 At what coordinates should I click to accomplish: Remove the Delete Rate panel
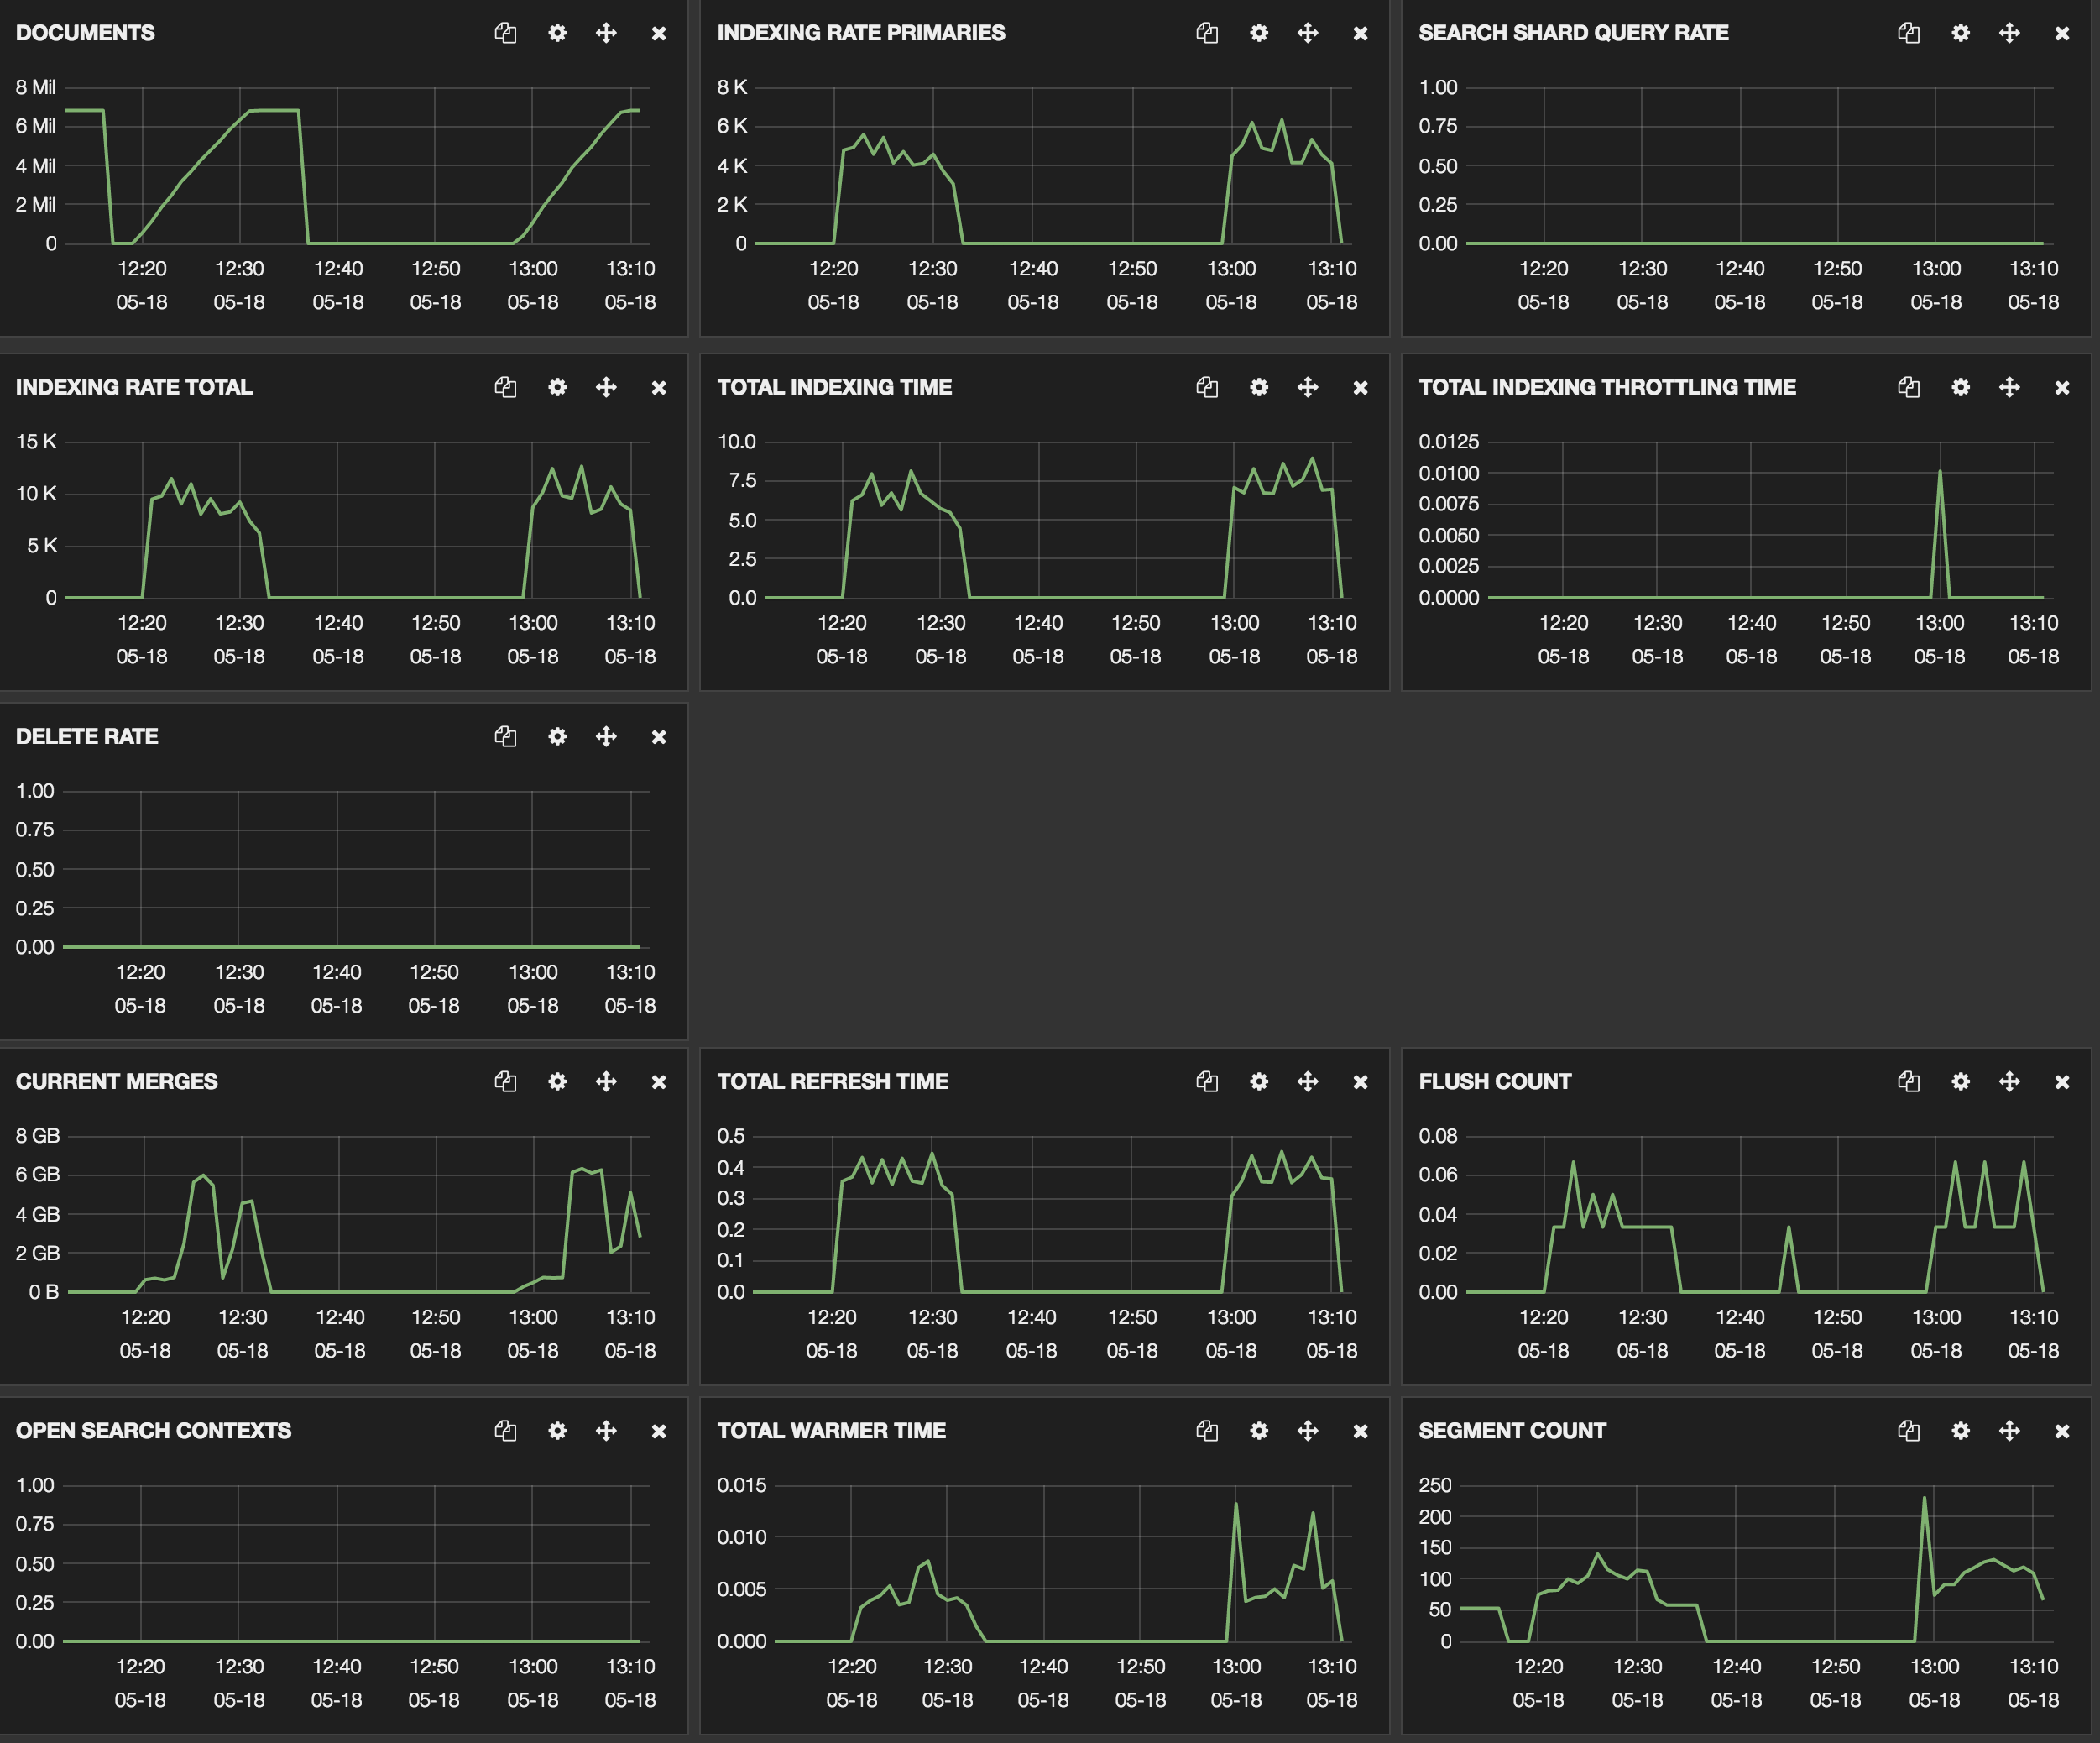click(658, 736)
